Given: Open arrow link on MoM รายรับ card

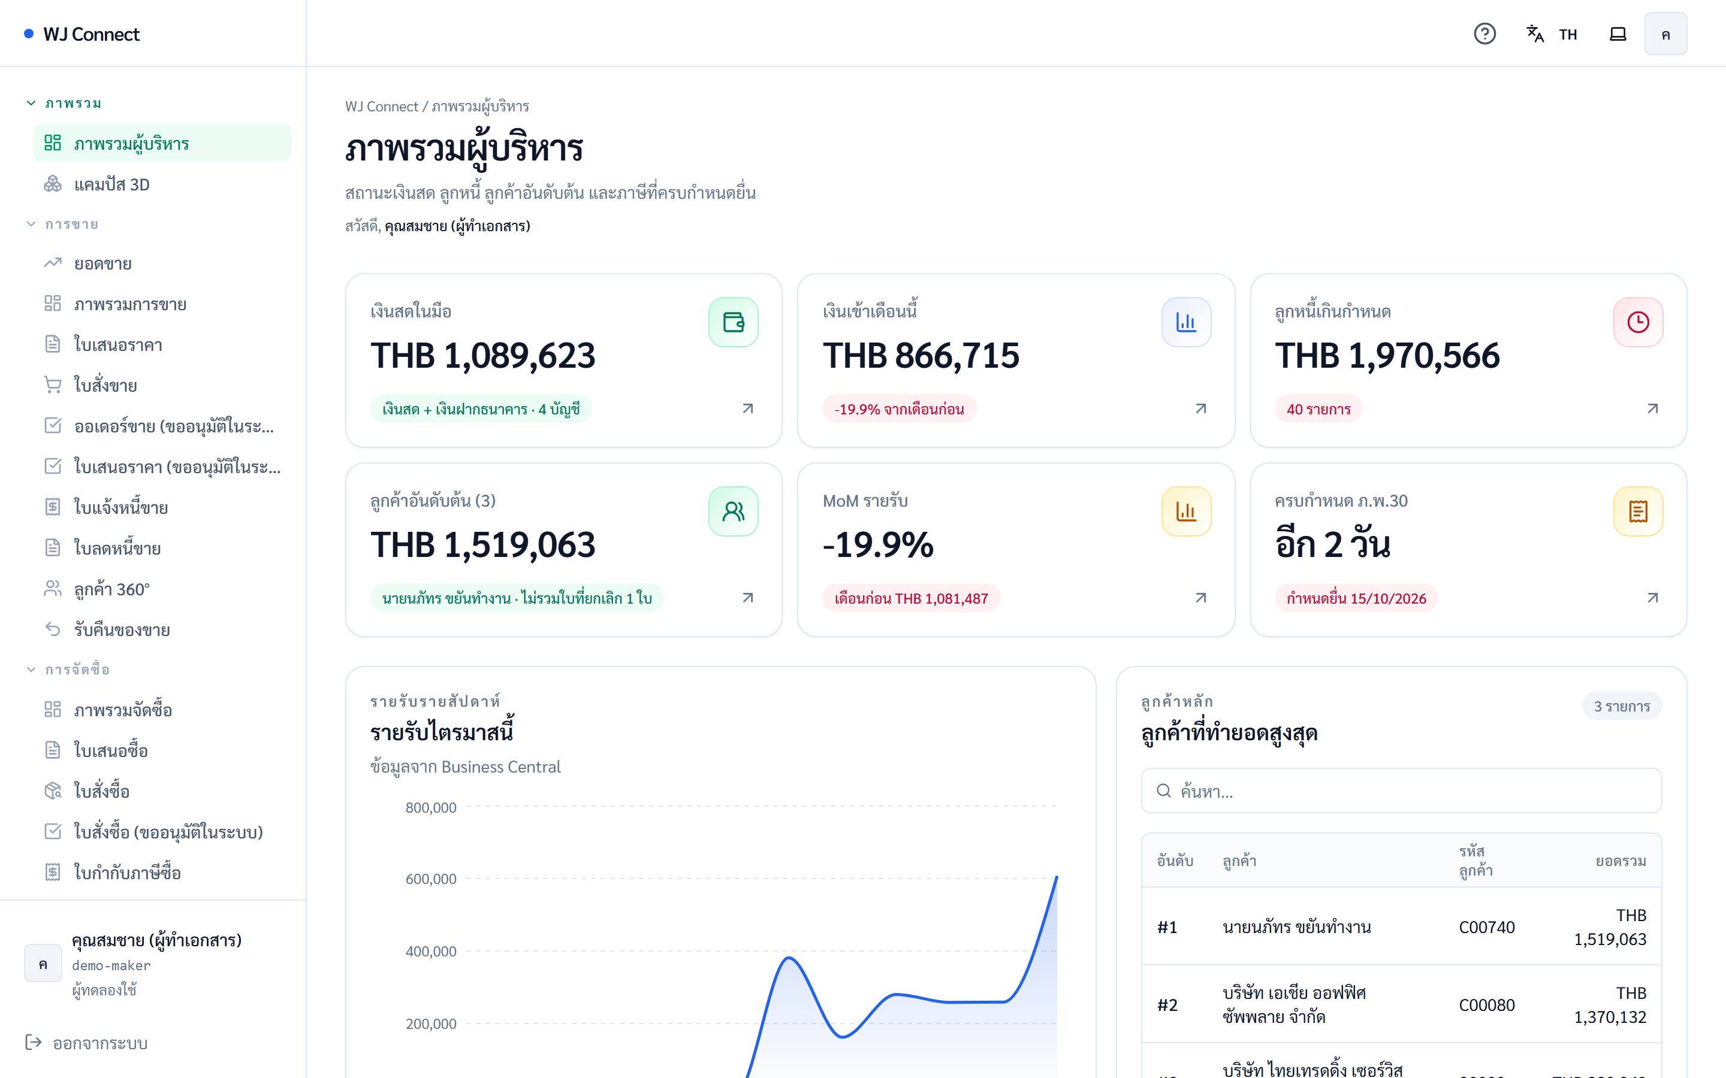Looking at the screenshot, I should [x=1200, y=598].
